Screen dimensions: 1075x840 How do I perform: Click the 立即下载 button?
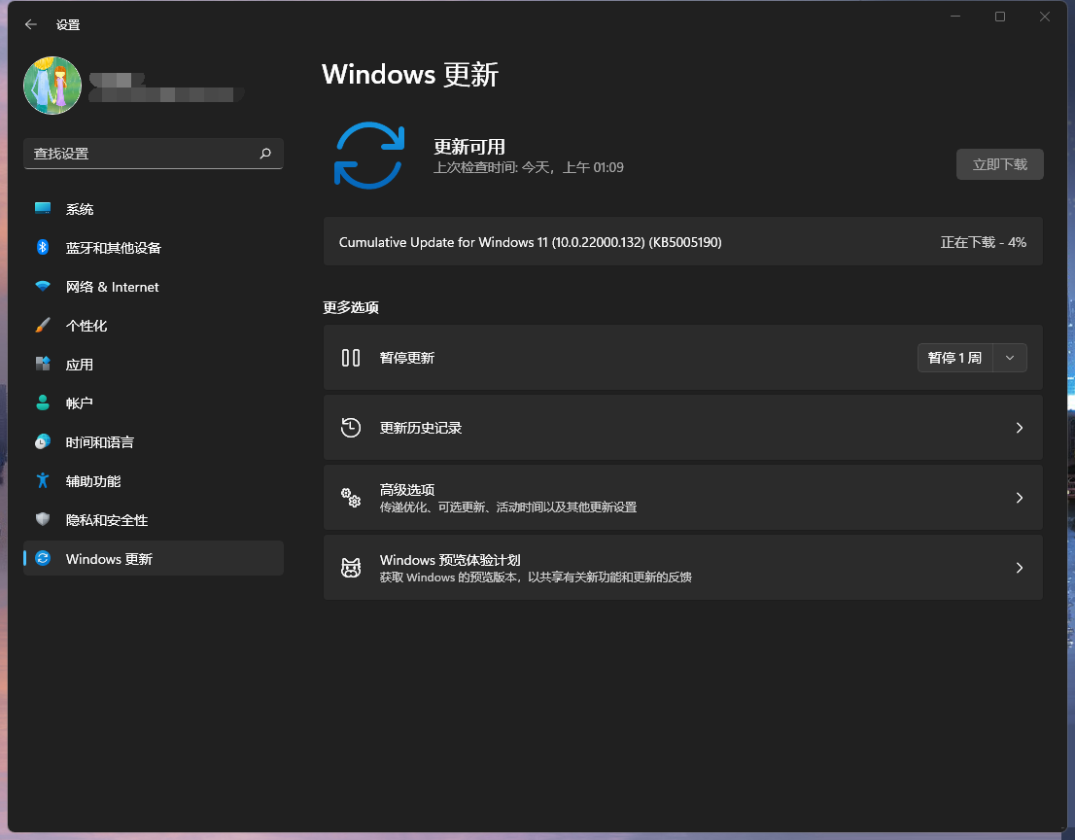pyautogui.click(x=999, y=164)
